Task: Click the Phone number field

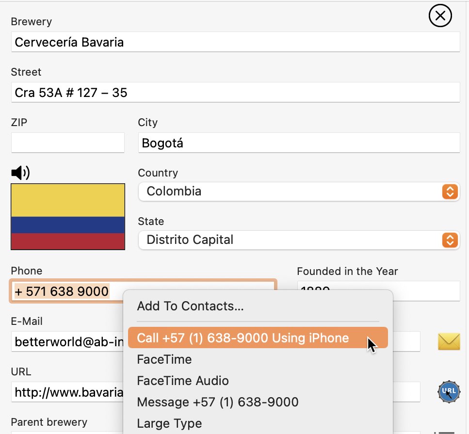Action: coord(143,291)
